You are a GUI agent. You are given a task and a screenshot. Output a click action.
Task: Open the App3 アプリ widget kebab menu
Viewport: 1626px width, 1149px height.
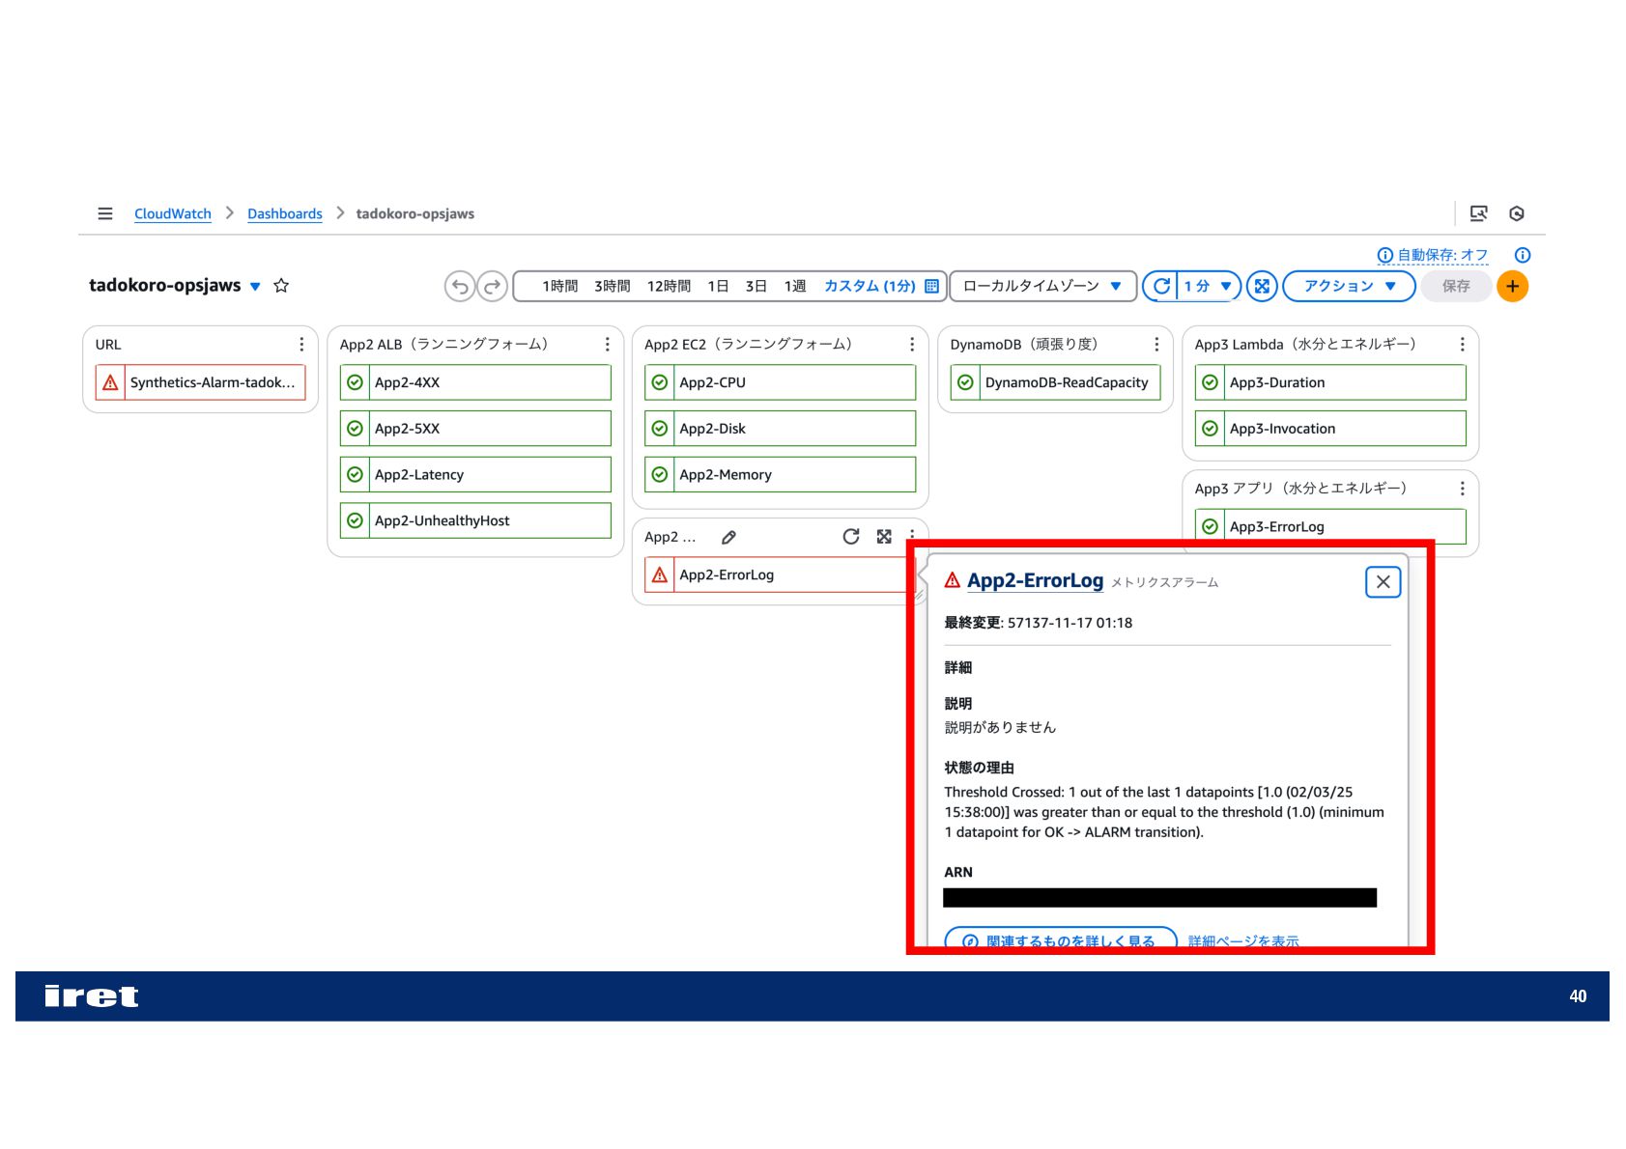(x=1462, y=489)
